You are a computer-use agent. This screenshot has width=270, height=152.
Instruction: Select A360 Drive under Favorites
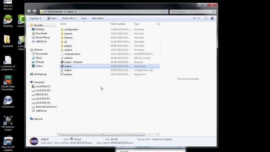41,41
